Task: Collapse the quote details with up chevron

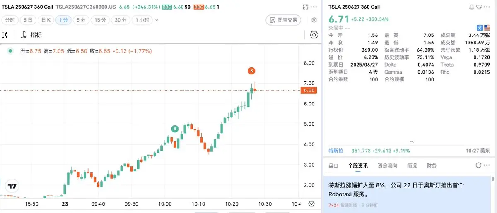Action: tap(411, 141)
